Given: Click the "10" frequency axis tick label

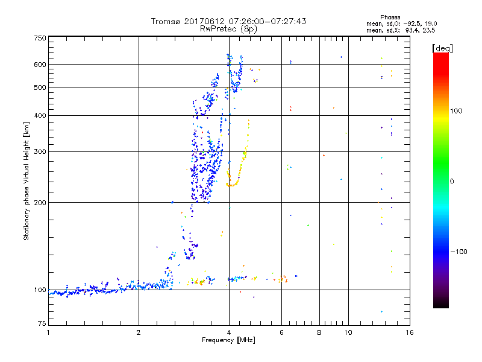Looking at the screenshot, I should (x=348, y=332).
